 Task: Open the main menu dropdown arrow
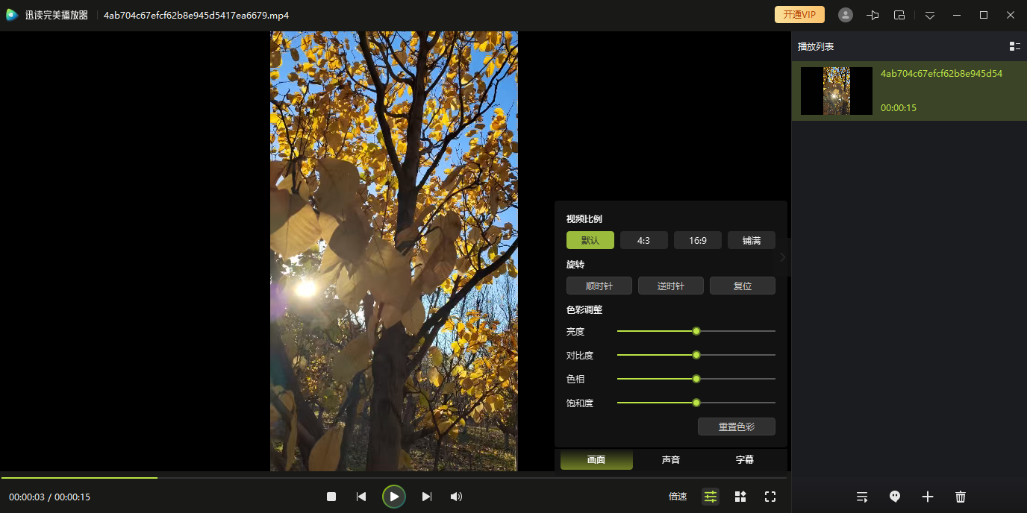click(930, 15)
